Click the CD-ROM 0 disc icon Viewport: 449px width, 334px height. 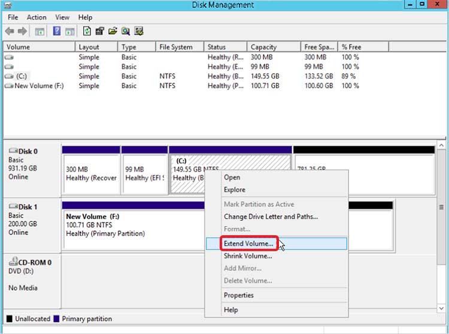pyautogui.click(x=13, y=261)
